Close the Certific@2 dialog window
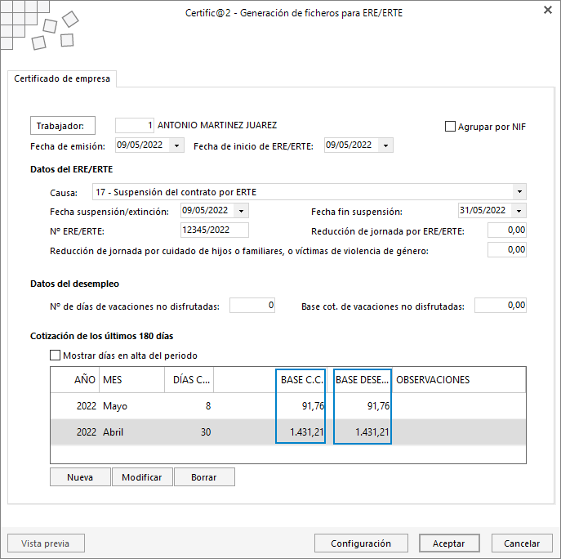The height and width of the screenshot is (559, 561). [547, 11]
